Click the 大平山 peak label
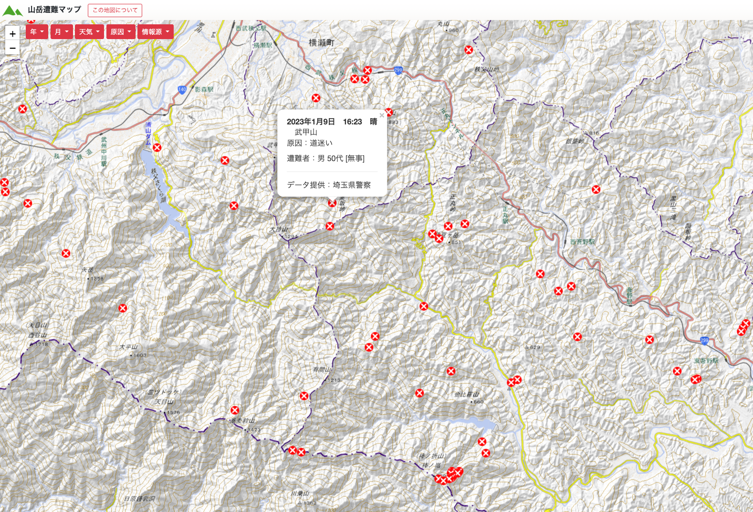Viewport: 753px width, 512px height. point(128,347)
